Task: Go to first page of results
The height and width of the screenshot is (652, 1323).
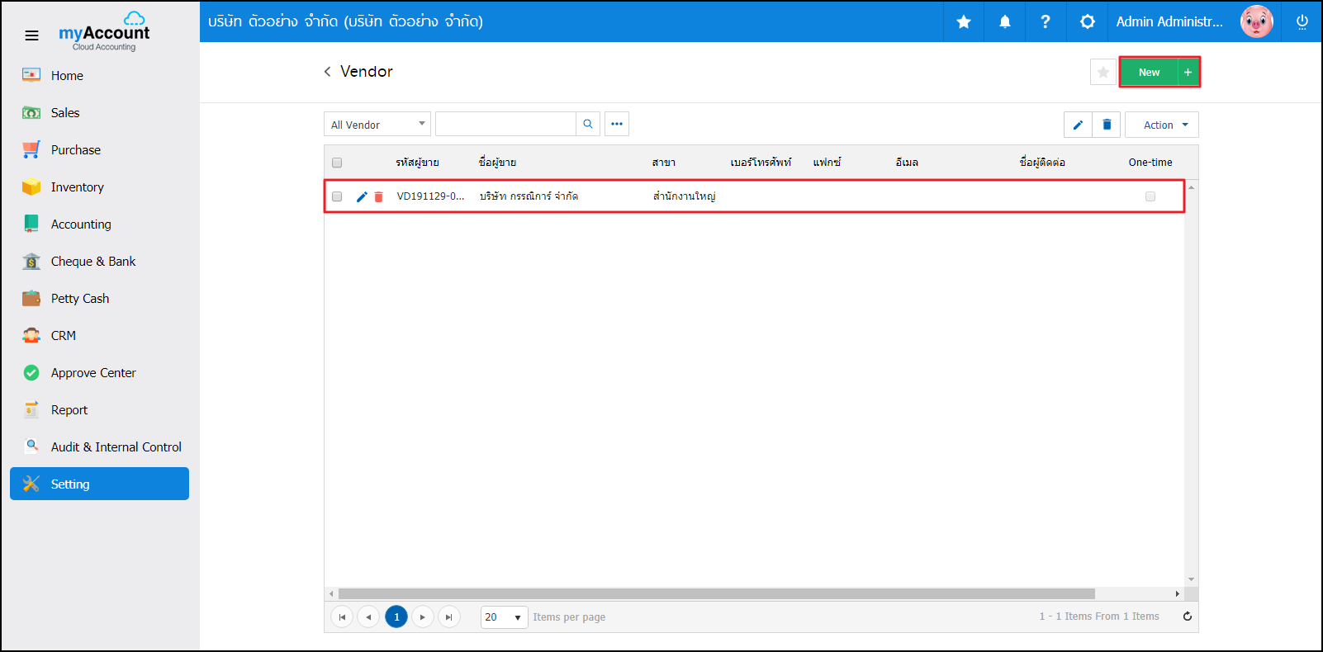Action: (342, 617)
